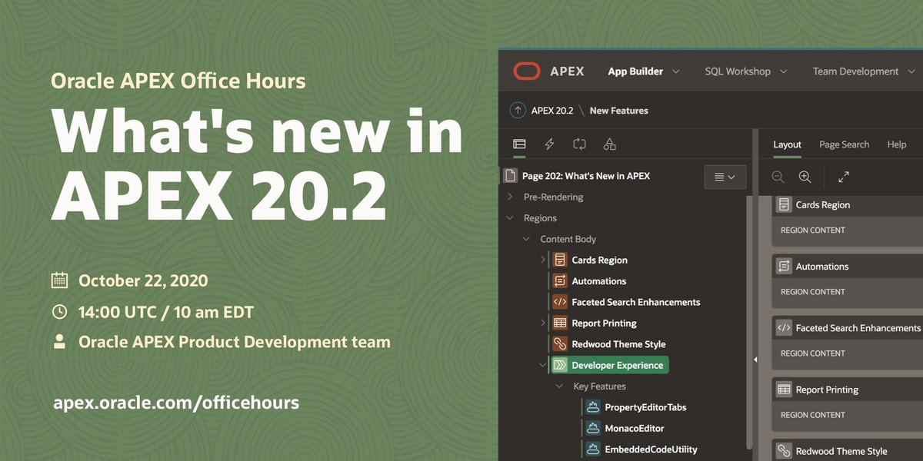Select EmbeddedCodeUtility tree item
This screenshot has width=923, height=461.
click(651, 449)
